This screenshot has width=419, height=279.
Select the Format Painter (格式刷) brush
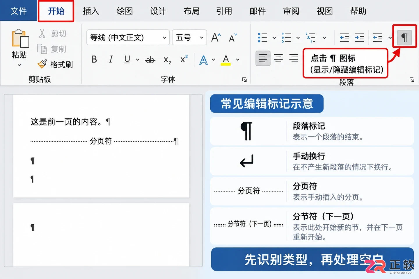click(x=42, y=64)
